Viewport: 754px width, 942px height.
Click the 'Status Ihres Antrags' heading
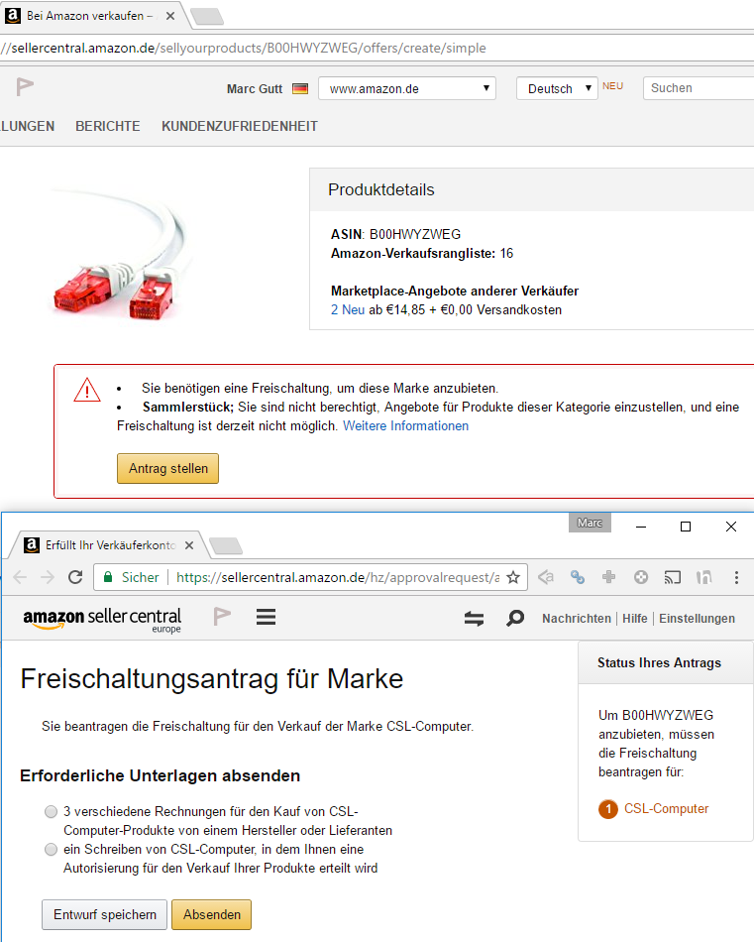(x=659, y=662)
